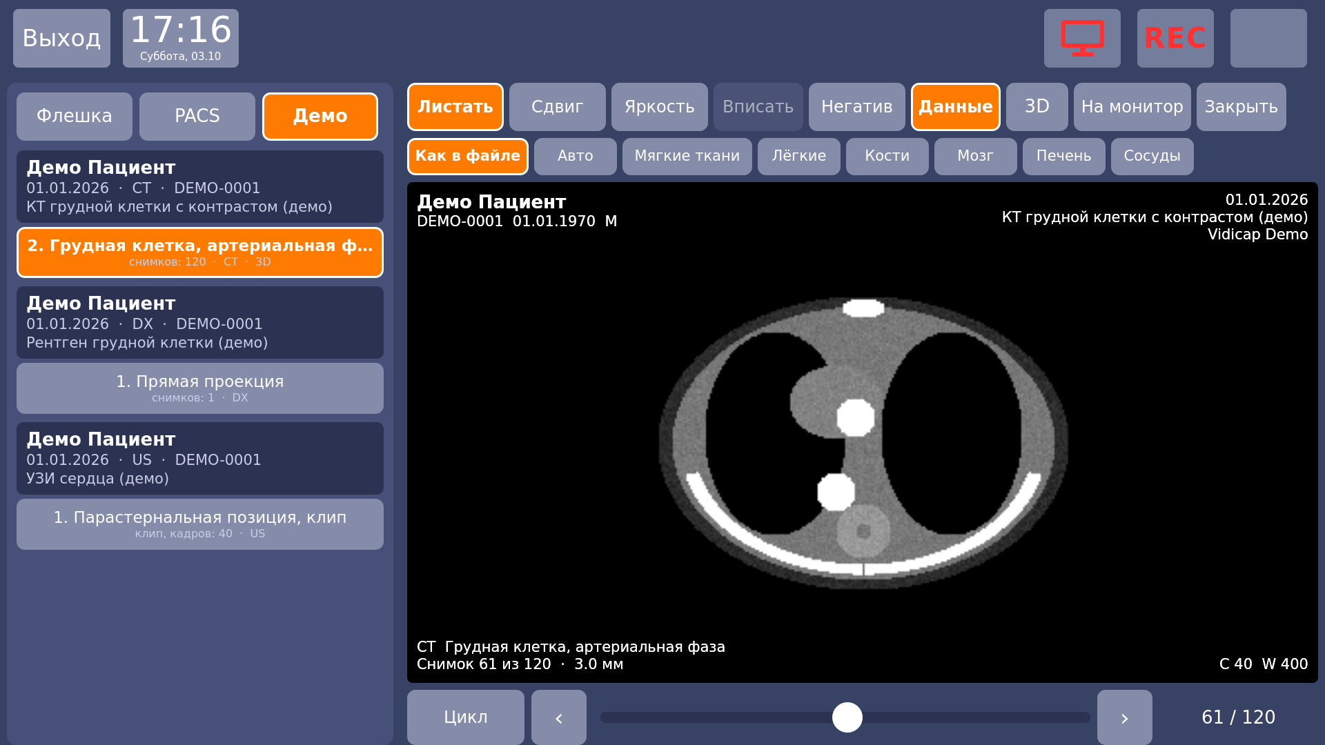Select the Лёгкие window preset
This screenshot has width=1325, height=745.
coord(799,157)
